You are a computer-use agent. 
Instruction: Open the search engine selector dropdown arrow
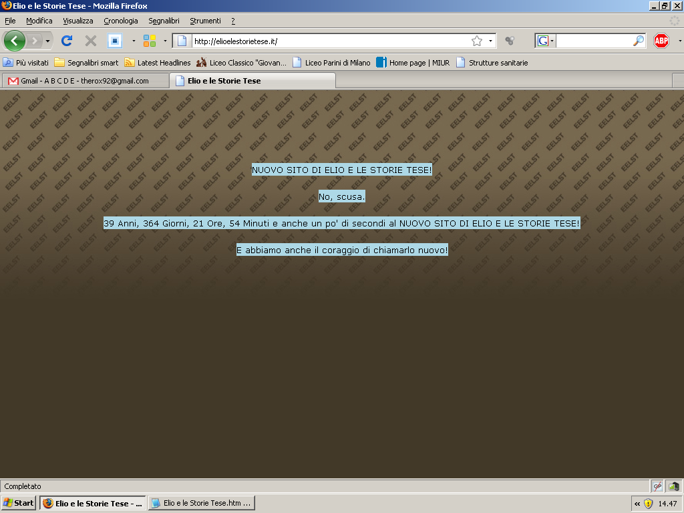[552, 41]
